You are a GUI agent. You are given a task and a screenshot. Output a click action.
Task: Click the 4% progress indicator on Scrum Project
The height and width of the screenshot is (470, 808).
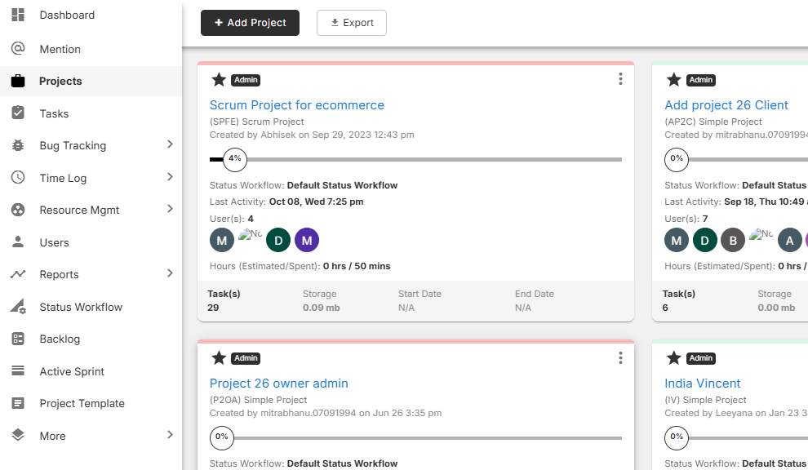tap(235, 158)
